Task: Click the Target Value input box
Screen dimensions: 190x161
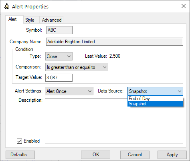Action: pyautogui.click(x=59, y=78)
